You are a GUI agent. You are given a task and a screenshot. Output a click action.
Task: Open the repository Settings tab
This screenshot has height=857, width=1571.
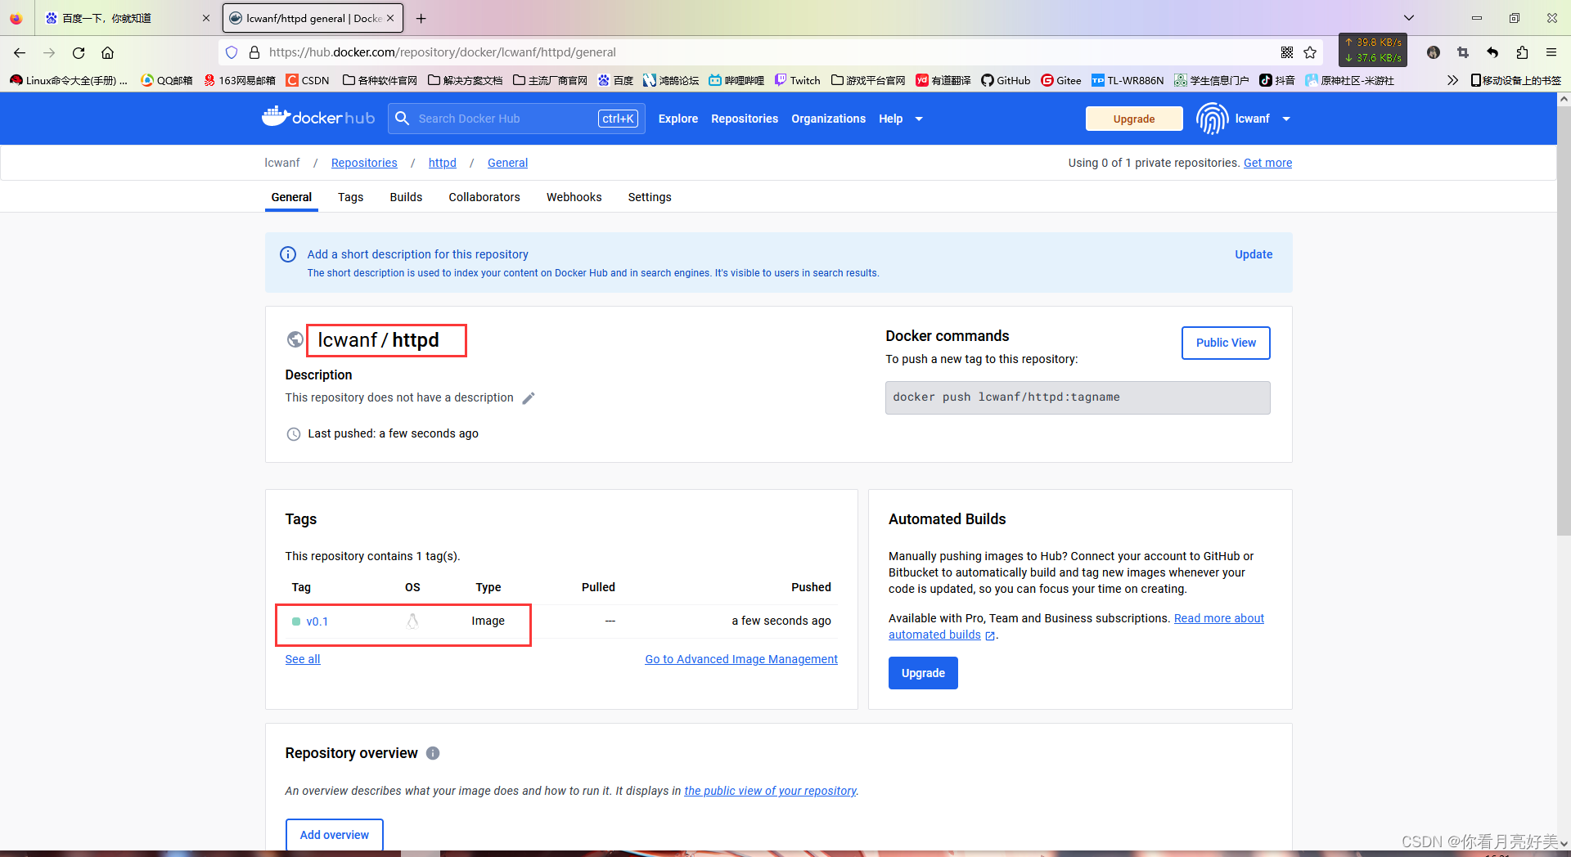point(650,197)
